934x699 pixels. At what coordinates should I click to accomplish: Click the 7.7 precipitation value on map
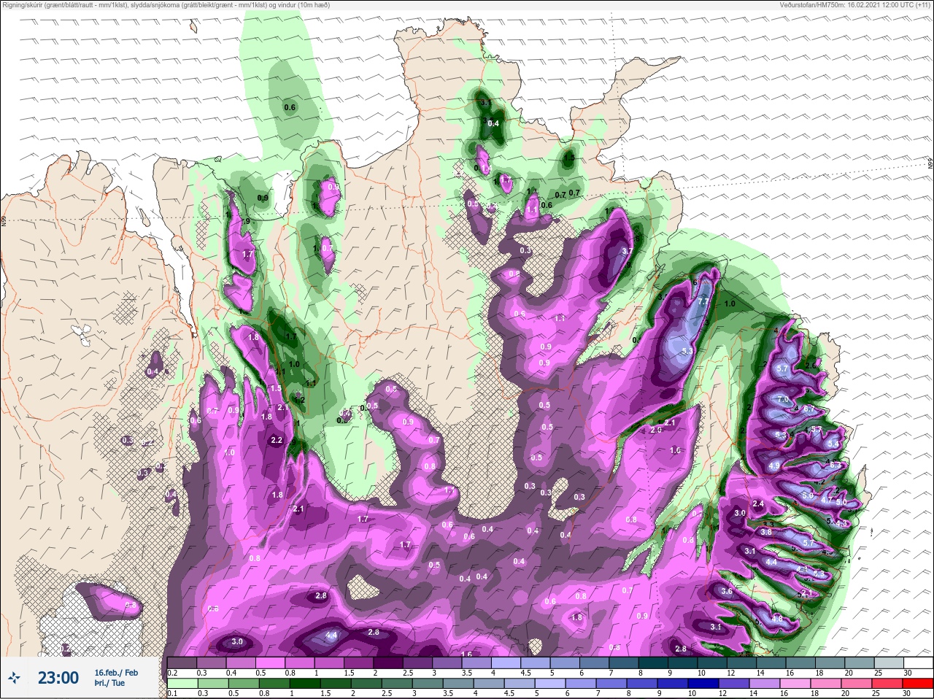pos(703,301)
